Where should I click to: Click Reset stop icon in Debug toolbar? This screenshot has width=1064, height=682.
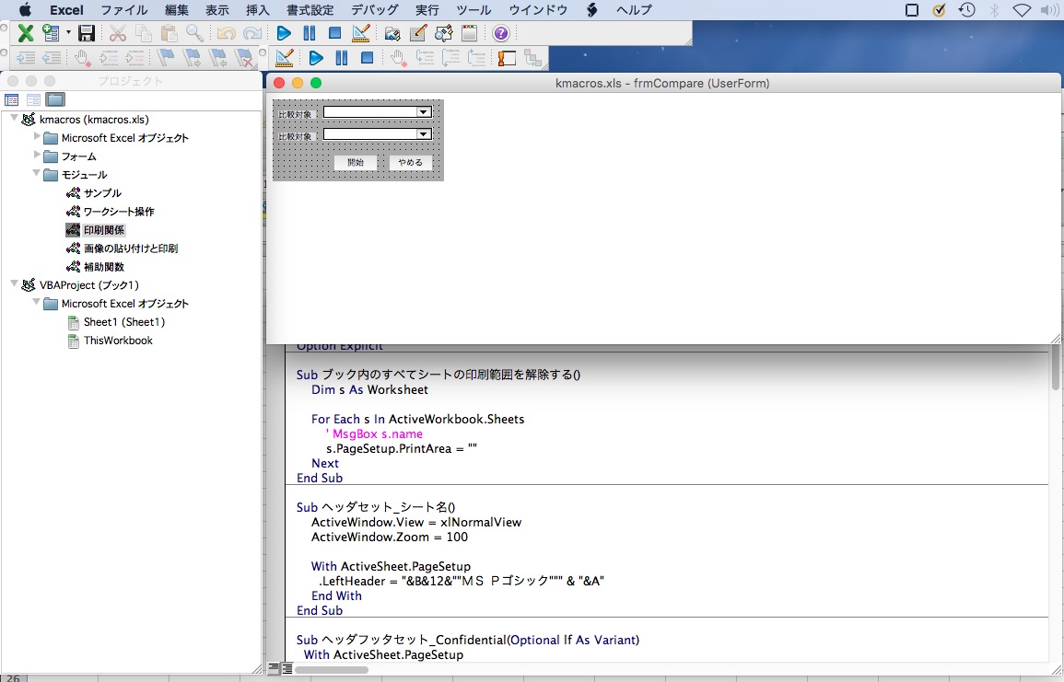[368, 58]
